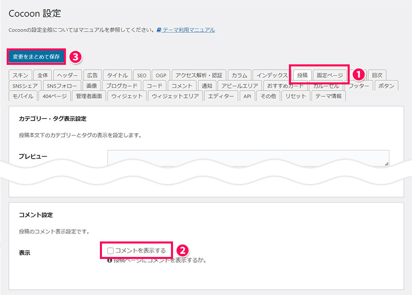The width and height of the screenshot is (412, 295).
Task: Click the book icon beside the manual link
Action: tap(159, 30)
